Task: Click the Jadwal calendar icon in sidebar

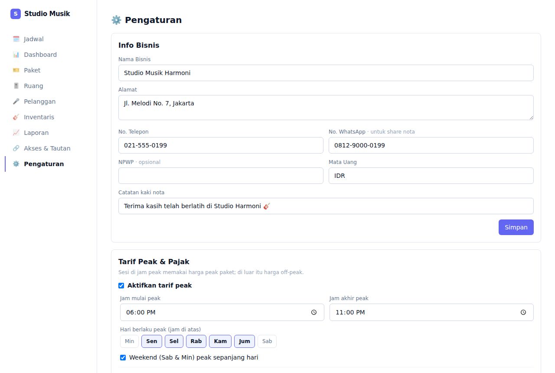Action: (16, 39)
